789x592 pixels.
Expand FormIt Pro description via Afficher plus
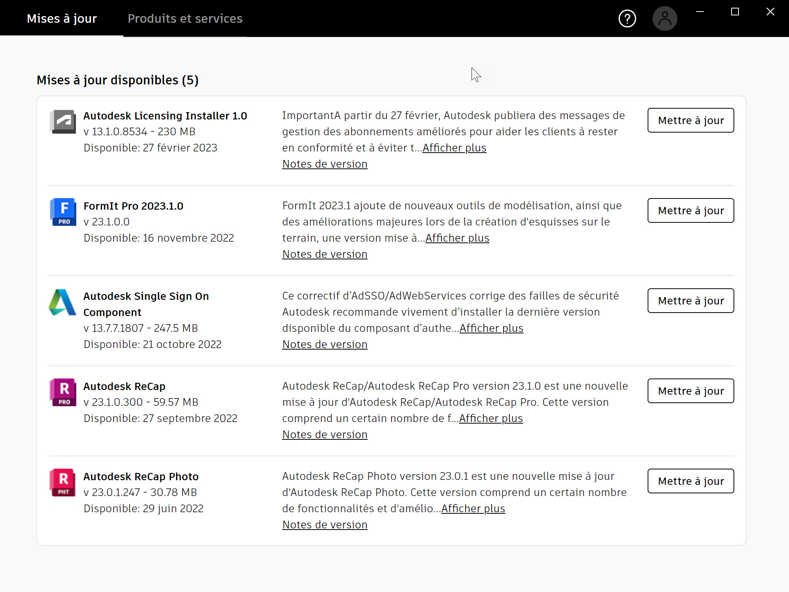pyautogui.click(x=457, y=238)
